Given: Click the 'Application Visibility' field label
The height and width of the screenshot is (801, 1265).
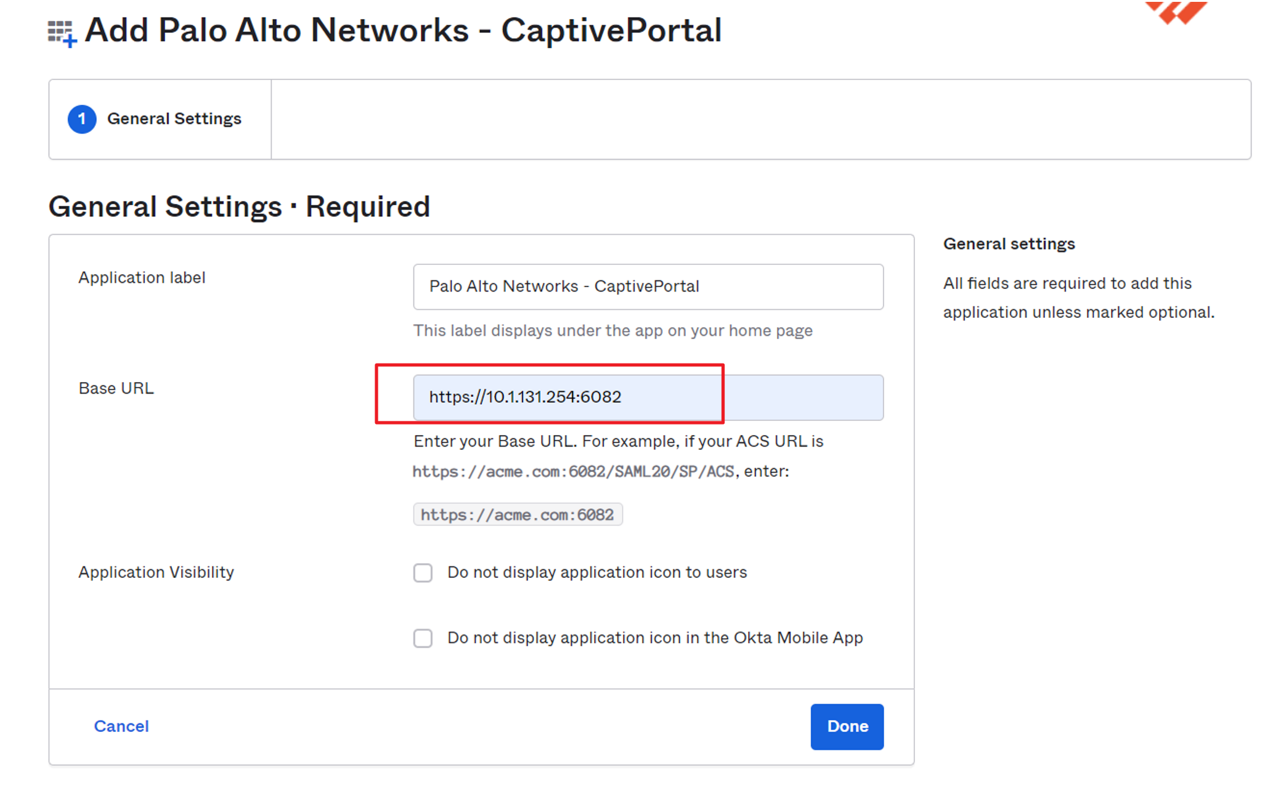Looking at the screenshot, I should [156, 572].
